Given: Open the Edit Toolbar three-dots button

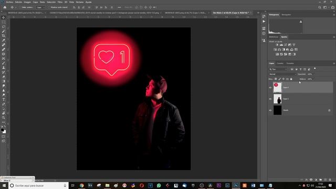Looking at the screenshot, I should [x=4, y=122].
